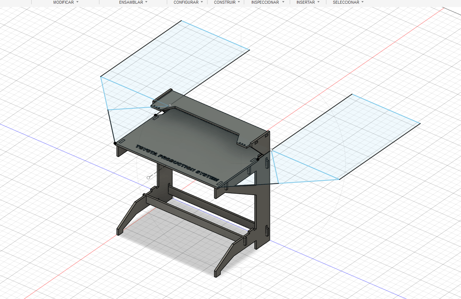Open the ENSAMBLAR dropdown menu
The width and height of the screenshot is (461, 299).
pyautogui.click(x=133, y=2)
